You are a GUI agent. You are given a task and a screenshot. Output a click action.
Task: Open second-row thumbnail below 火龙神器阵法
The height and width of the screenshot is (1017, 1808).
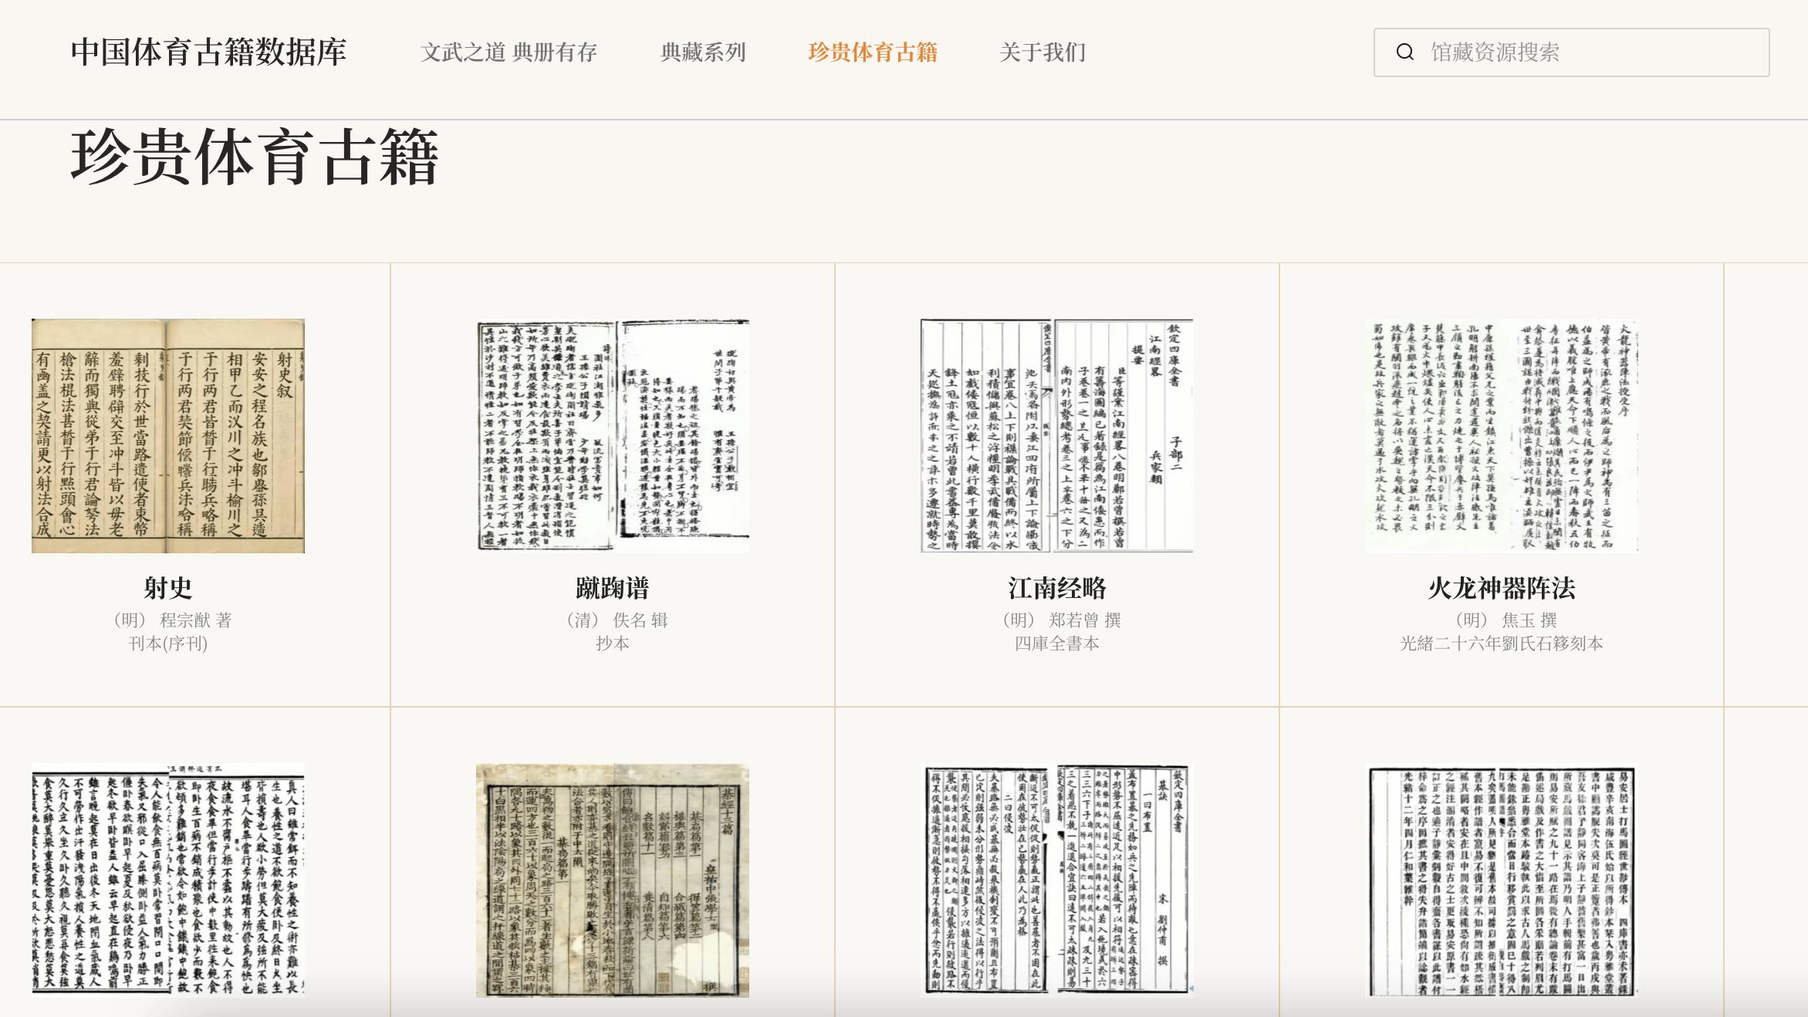coord(1502,880)
